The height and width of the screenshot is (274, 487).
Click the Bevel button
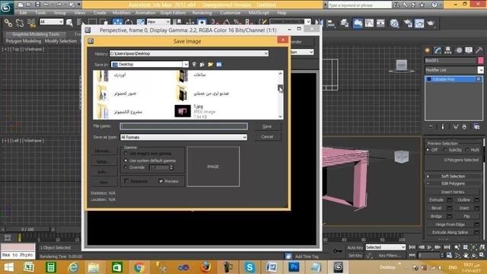click(436, 208)
